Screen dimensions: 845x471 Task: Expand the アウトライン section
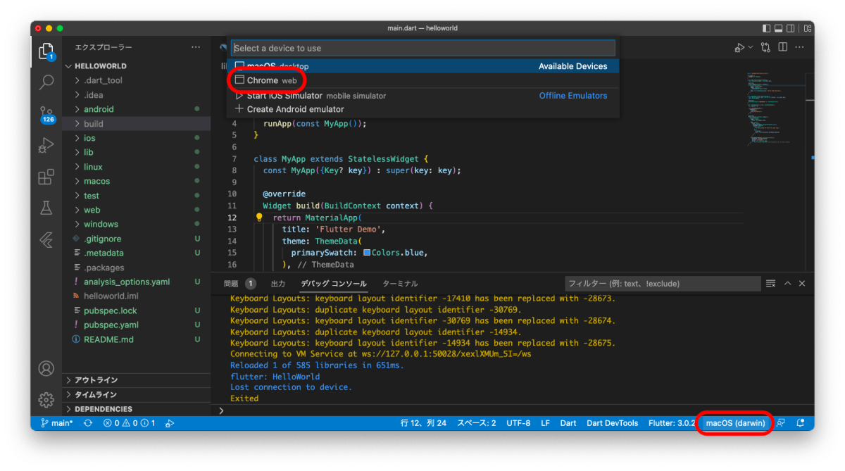click(x=96, y=380)
